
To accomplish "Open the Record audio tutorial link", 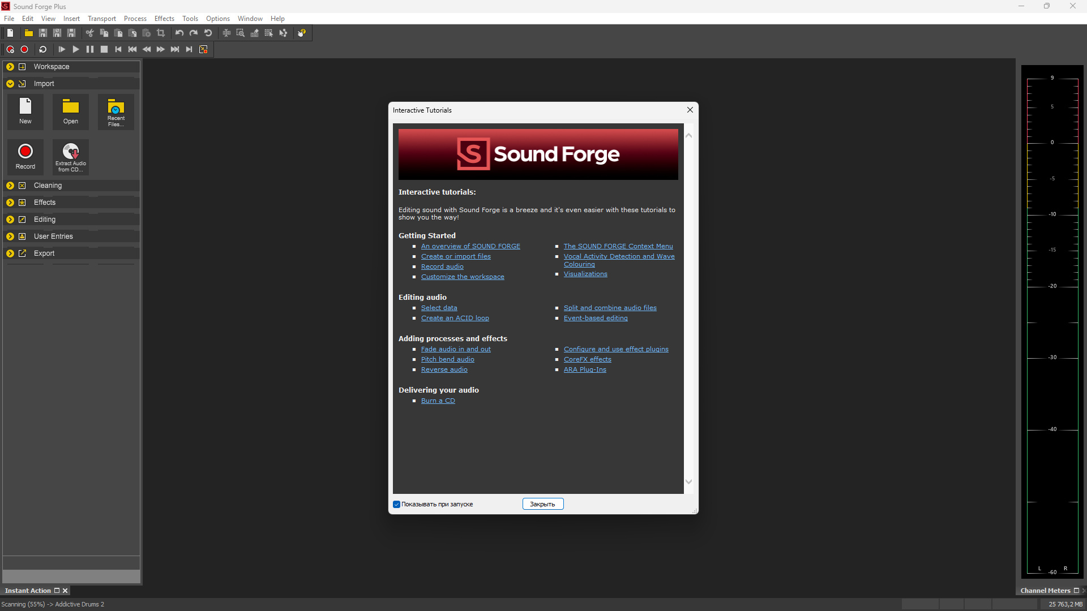I will (x=442, y=266).
